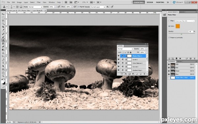Select the Quick Selection wand tool
The height and width of the screenshot is (124, 198).
3,24
